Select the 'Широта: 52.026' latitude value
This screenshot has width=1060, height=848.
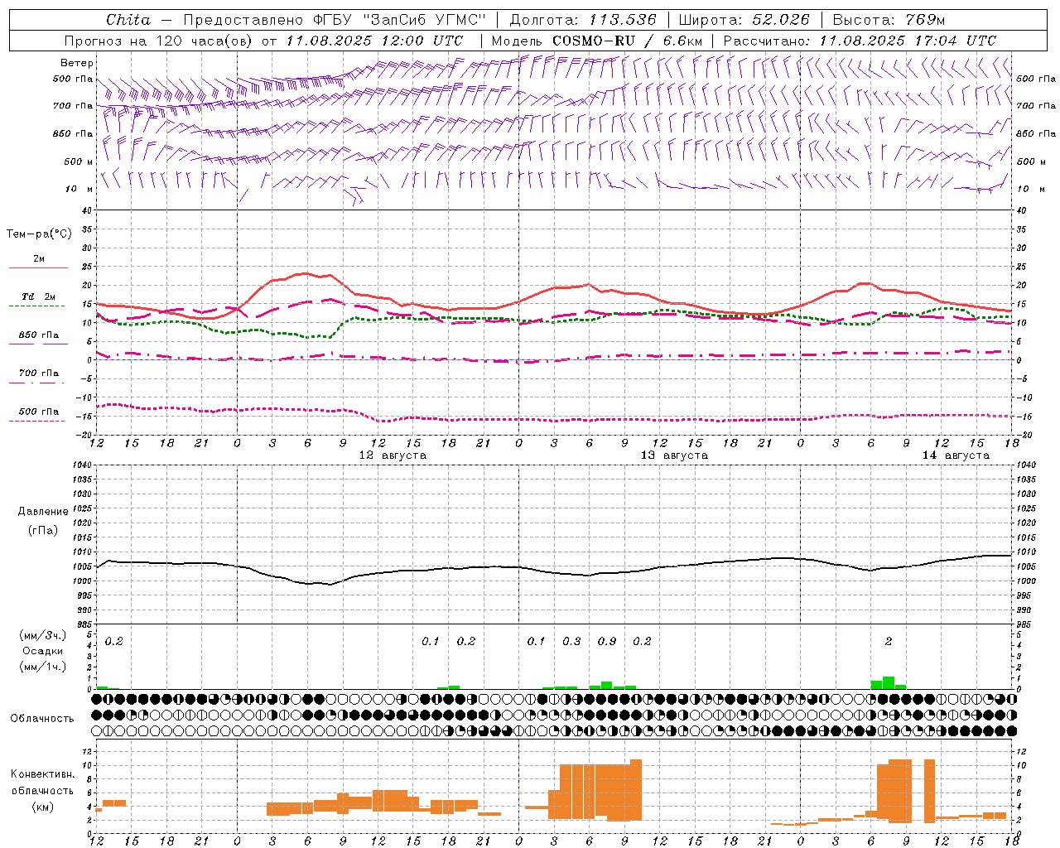(744, 20)
